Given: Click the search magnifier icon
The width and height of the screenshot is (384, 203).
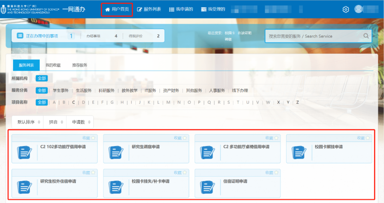Looking at the screenshot, I should tap(366, 36).
